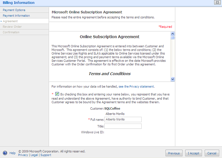Click the red *Required label
The width and height of the screenshot is (222, 158).
pyautogui.click(x=165, y=27)
